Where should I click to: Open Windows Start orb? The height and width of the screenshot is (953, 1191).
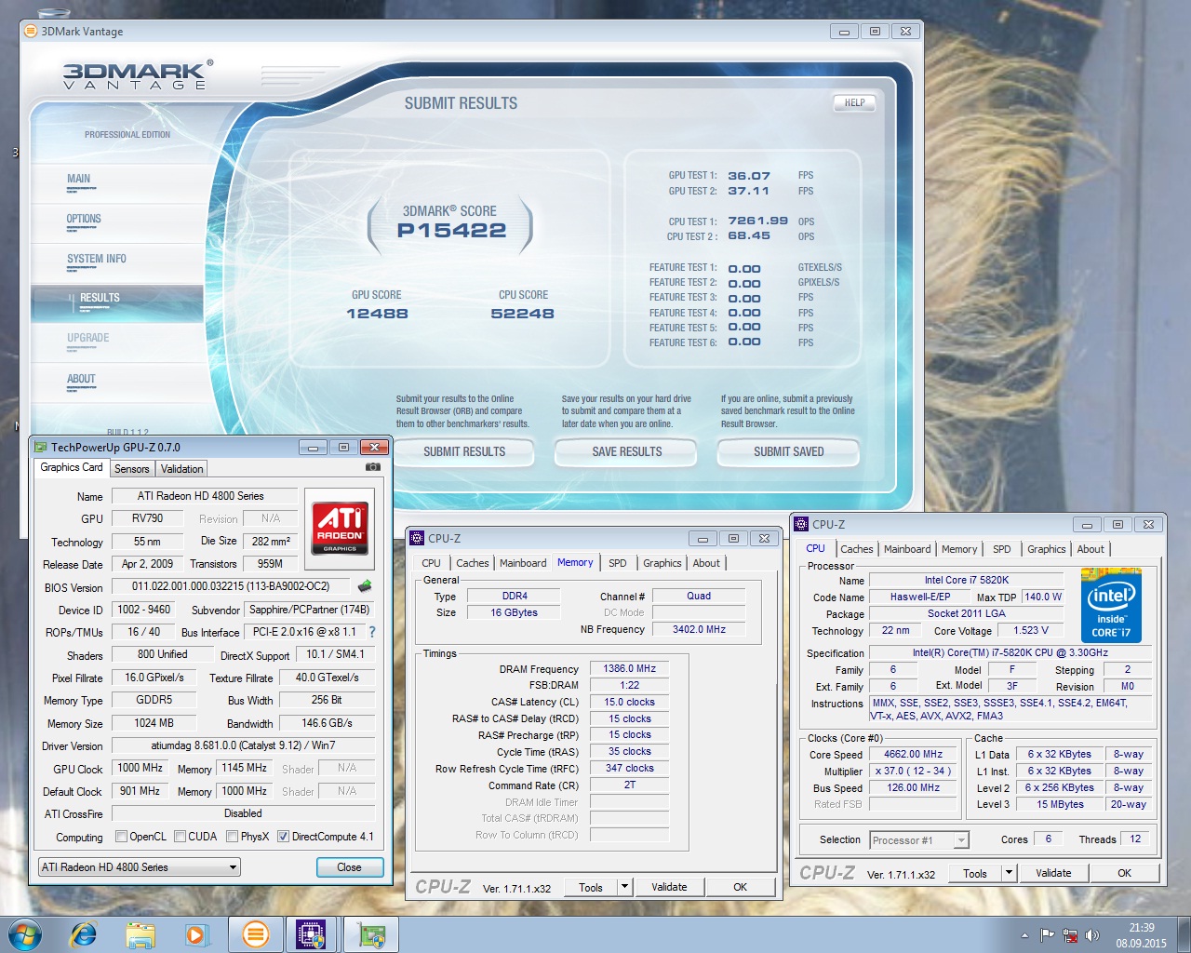pyautogui.click(x=24, y=934)
